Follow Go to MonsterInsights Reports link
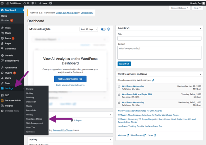This screenshot has width=206, height=145. [70, 85]
